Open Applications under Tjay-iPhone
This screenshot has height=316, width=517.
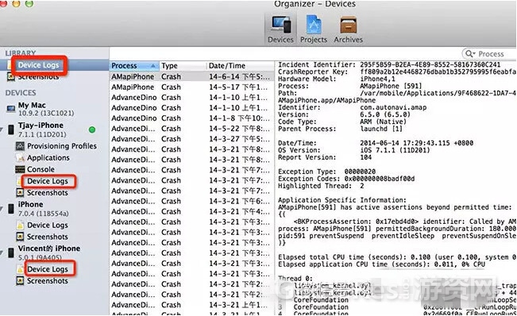[x=48, y=158]
